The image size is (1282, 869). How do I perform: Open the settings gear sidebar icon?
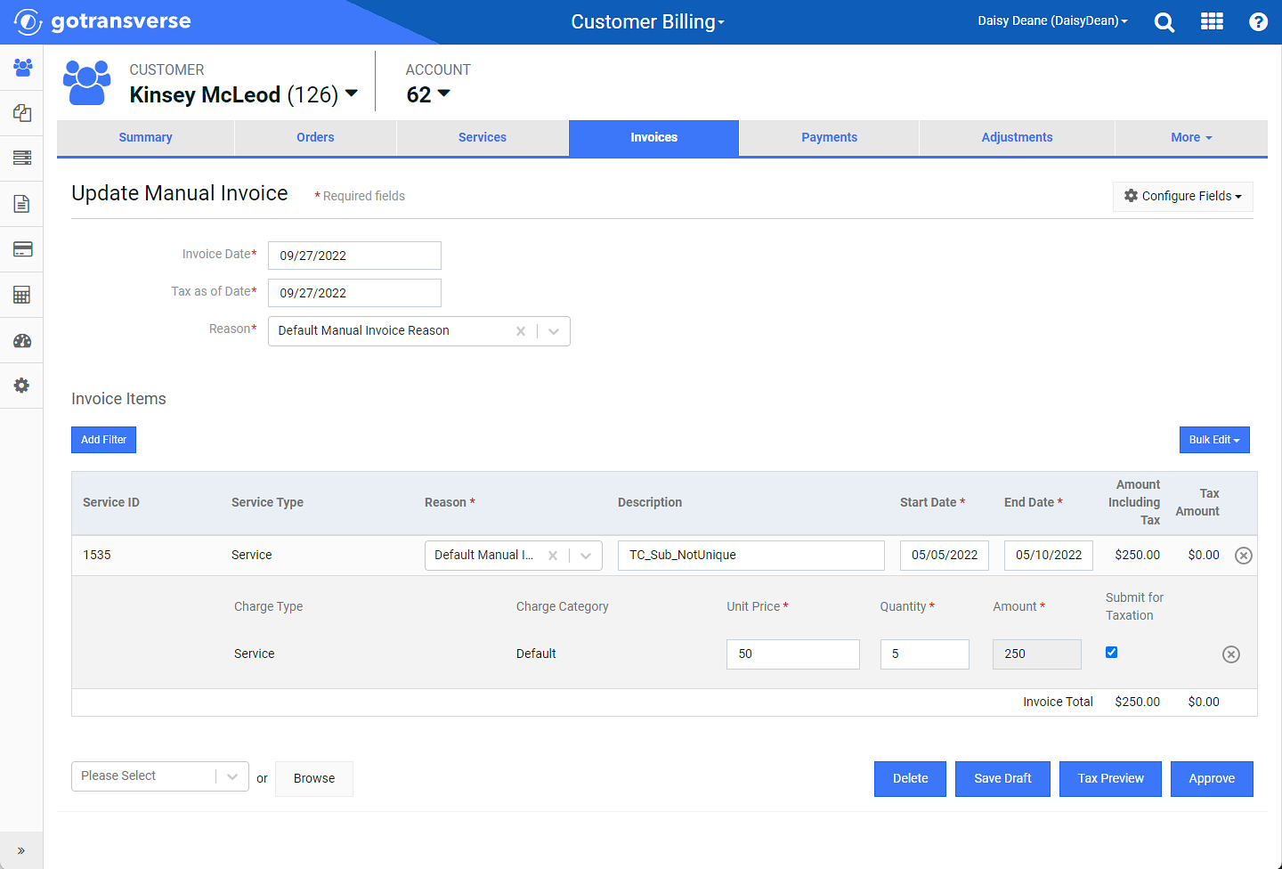point(22,386)
